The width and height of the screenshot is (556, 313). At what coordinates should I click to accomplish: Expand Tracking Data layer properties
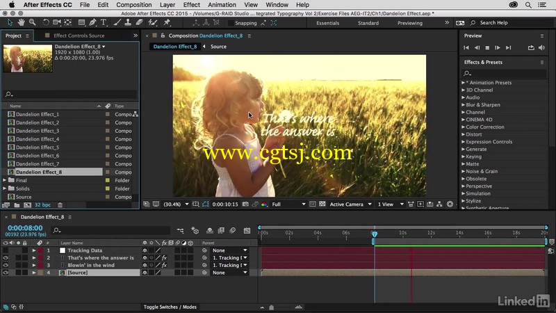click(x=33, y=250)
